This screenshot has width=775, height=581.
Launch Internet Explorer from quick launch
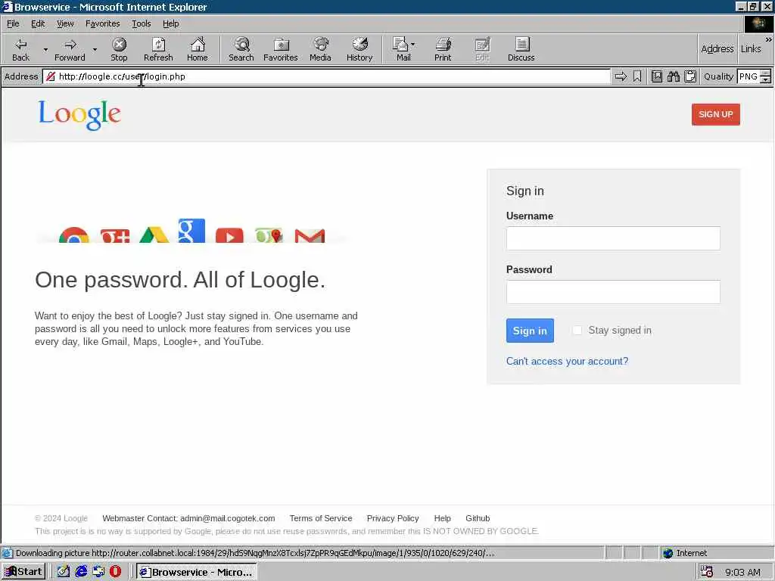click(x=81, y=572)
